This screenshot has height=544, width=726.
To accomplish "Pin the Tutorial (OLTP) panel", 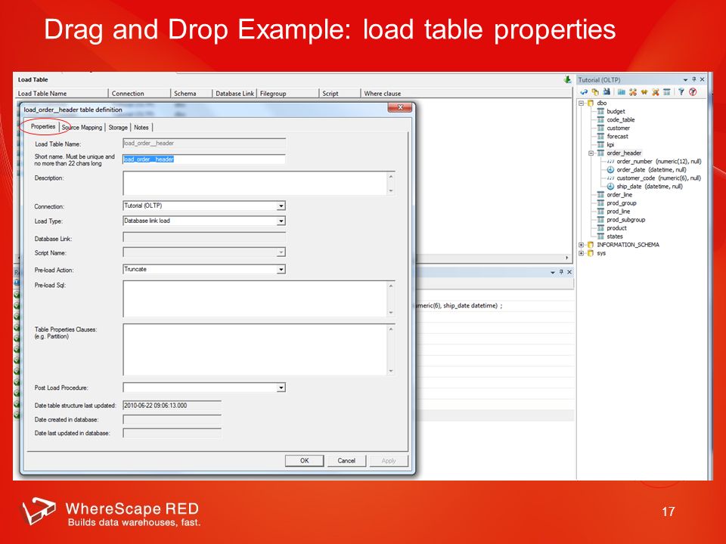I will tap(694, 79).
